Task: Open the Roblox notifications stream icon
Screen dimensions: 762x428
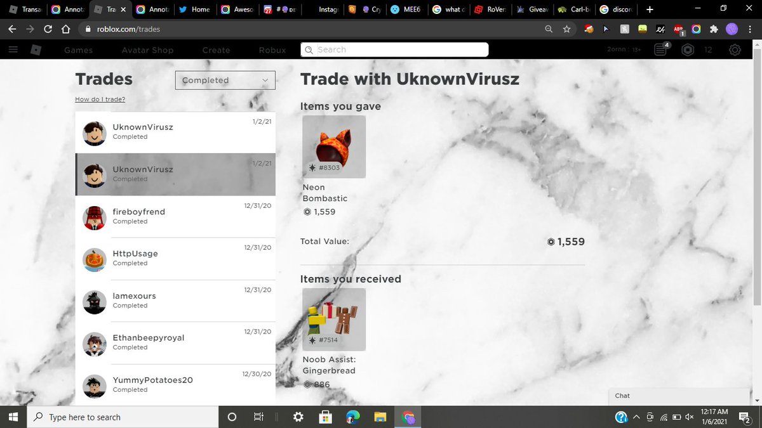Action: pos(661,50)
